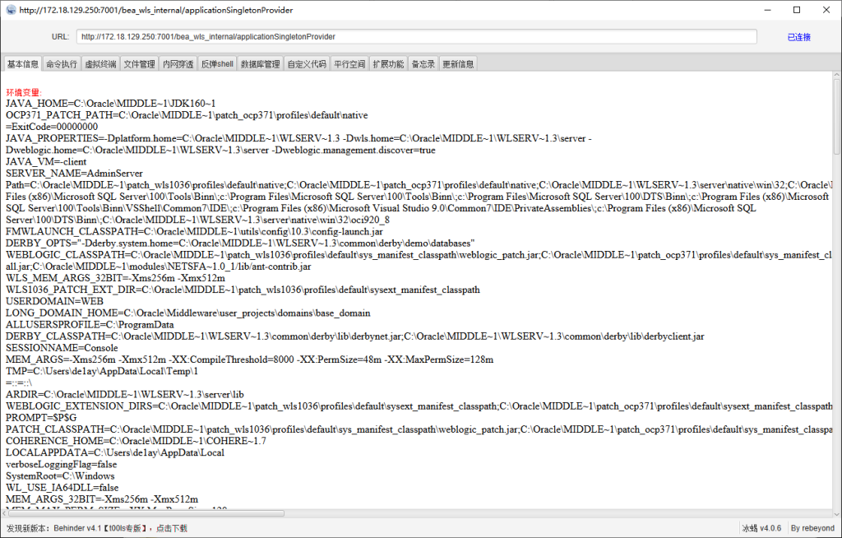Select the MEM_ARGS CompileThreshold line
Viewport: 842px width, 538px height.
(250, 359)
